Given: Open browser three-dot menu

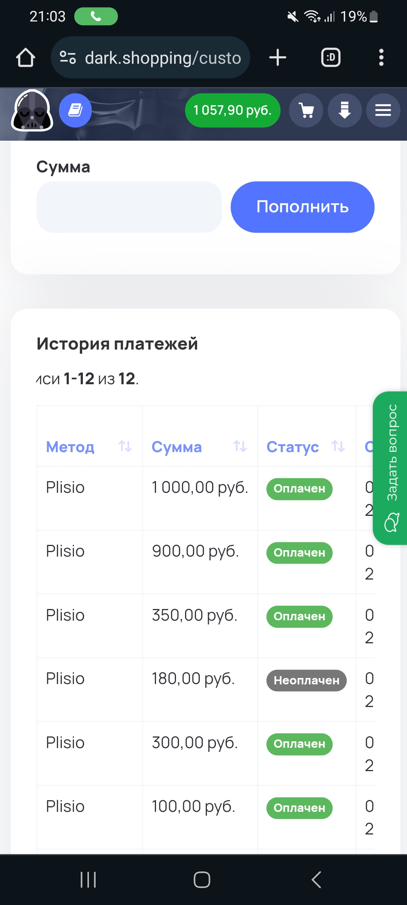Looking at the screenshot, I should [381, 58].
